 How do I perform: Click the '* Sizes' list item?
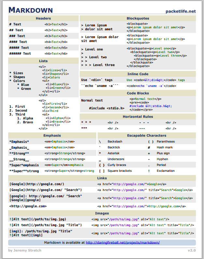[16, 73]
